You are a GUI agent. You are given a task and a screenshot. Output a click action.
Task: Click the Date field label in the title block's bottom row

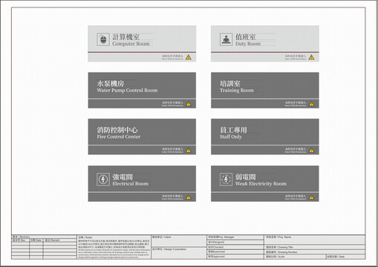[336, 257]
